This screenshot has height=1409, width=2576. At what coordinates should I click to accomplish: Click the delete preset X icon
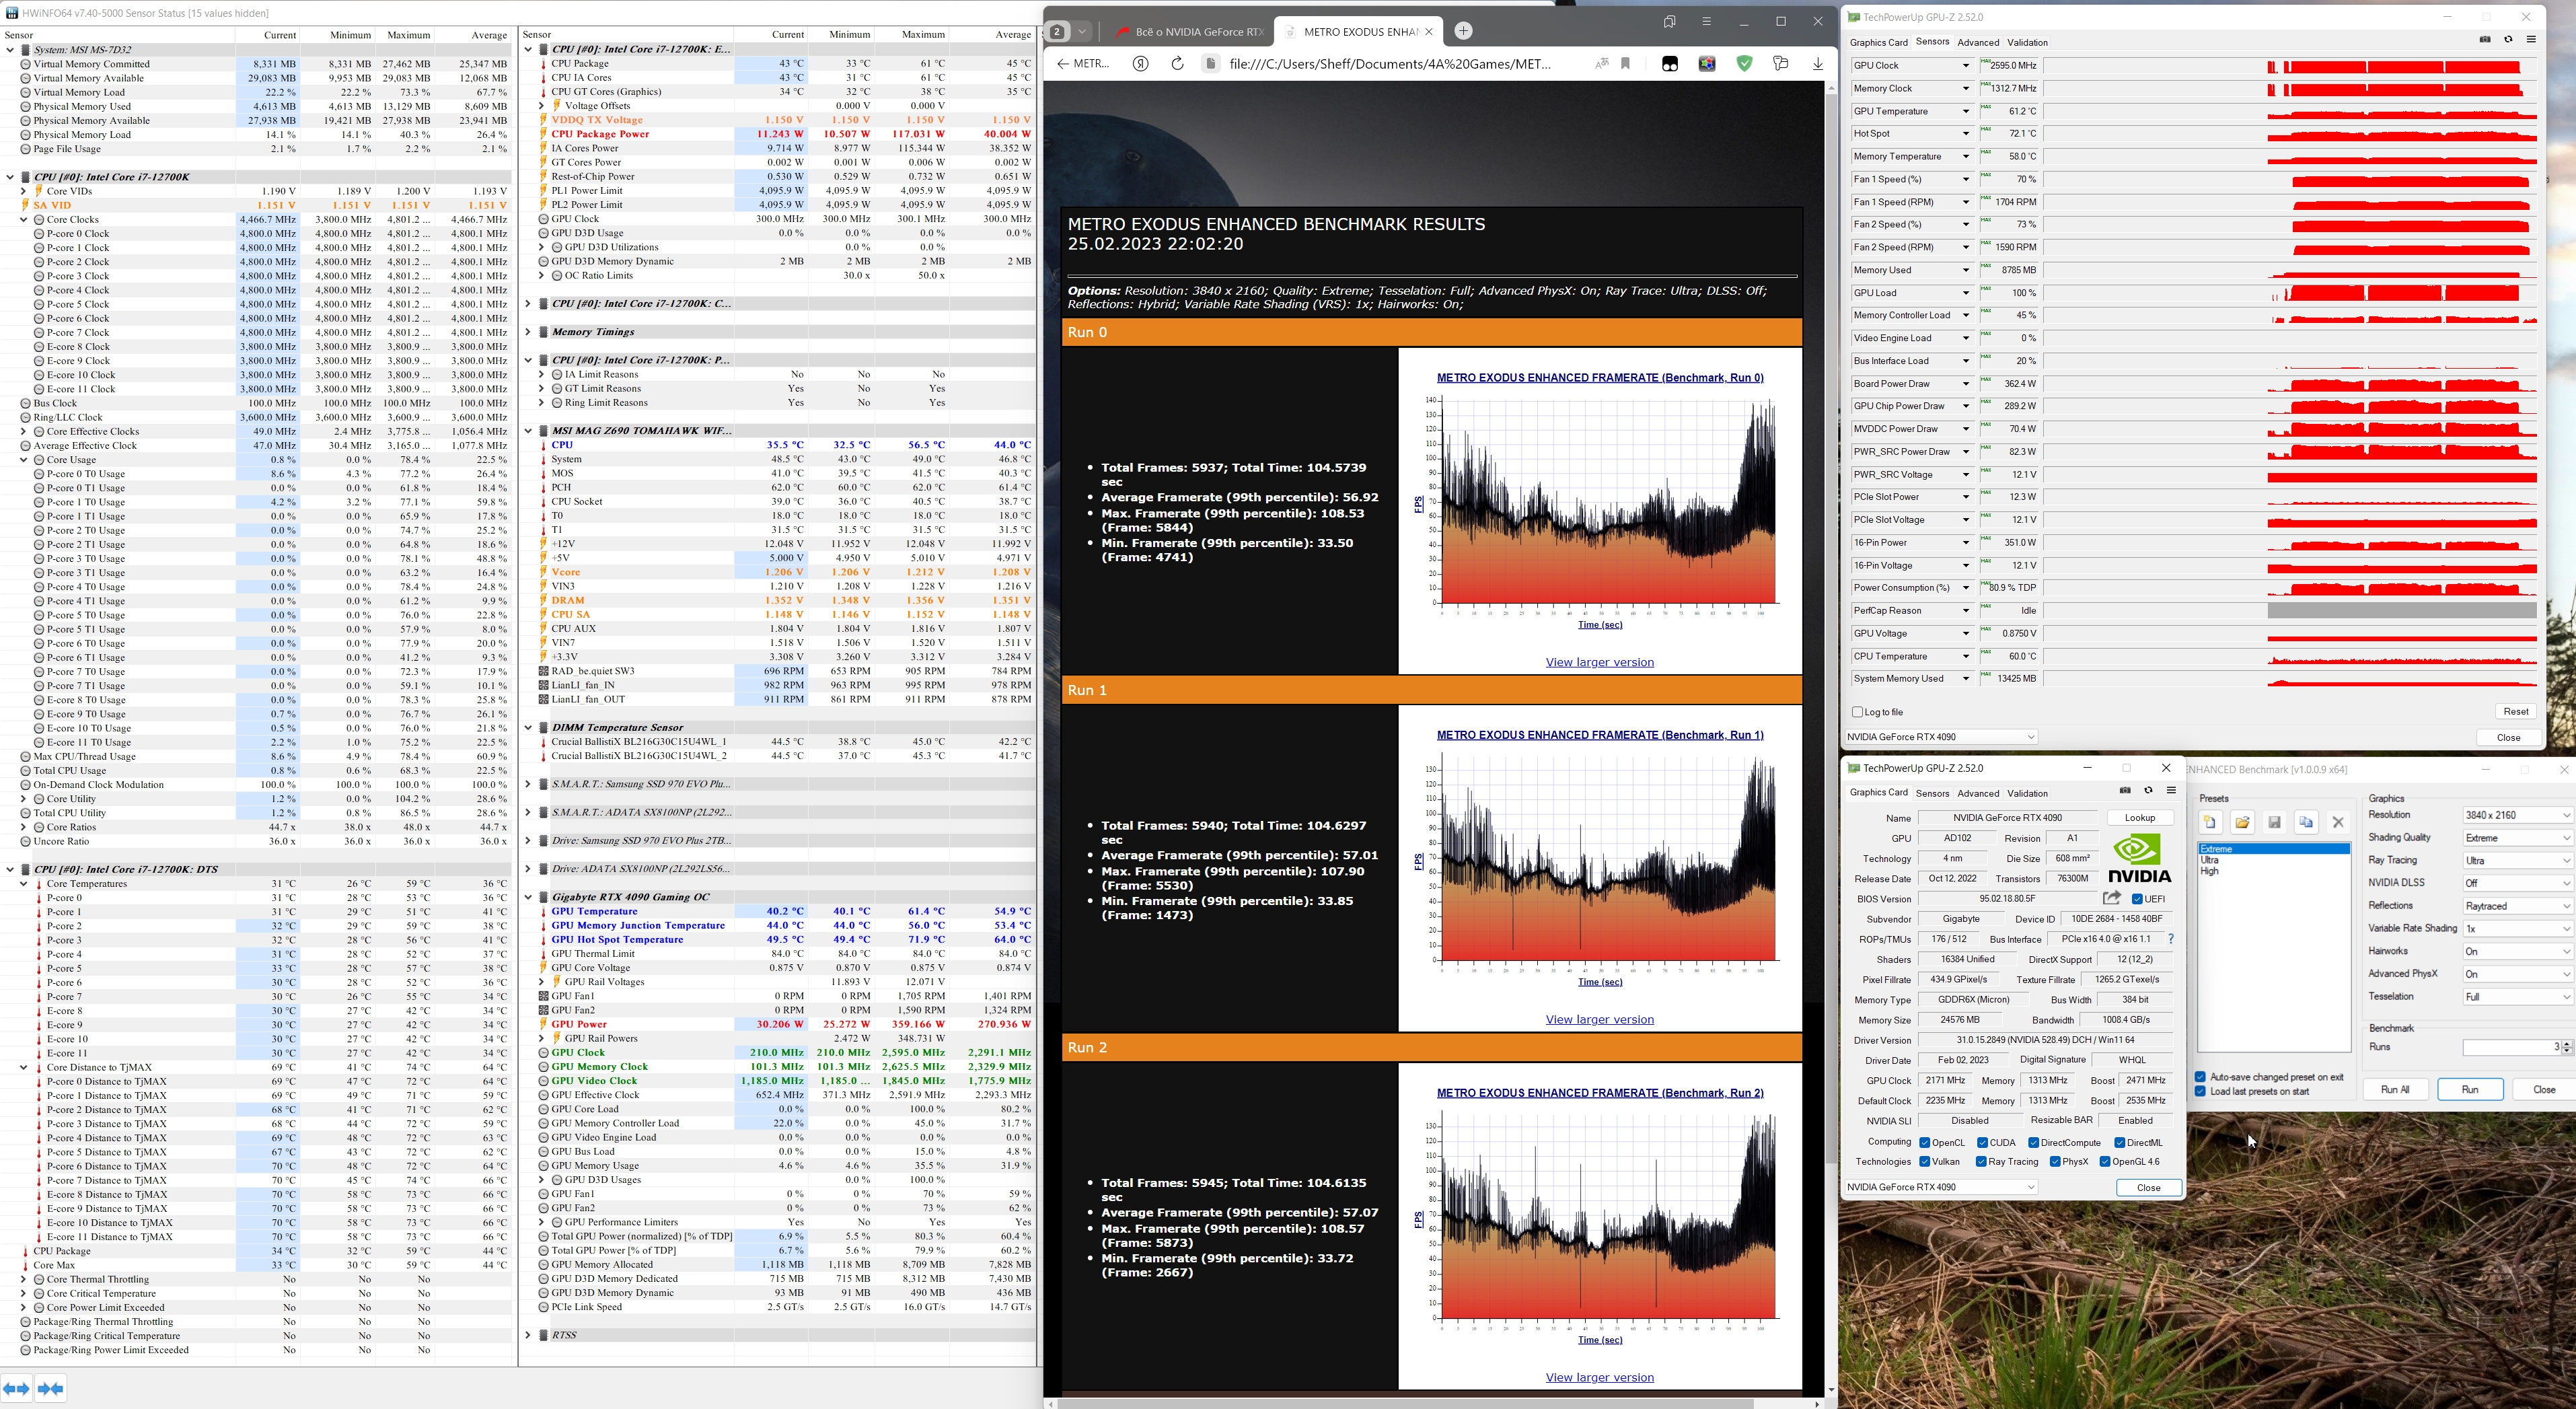coord(2338,822)
